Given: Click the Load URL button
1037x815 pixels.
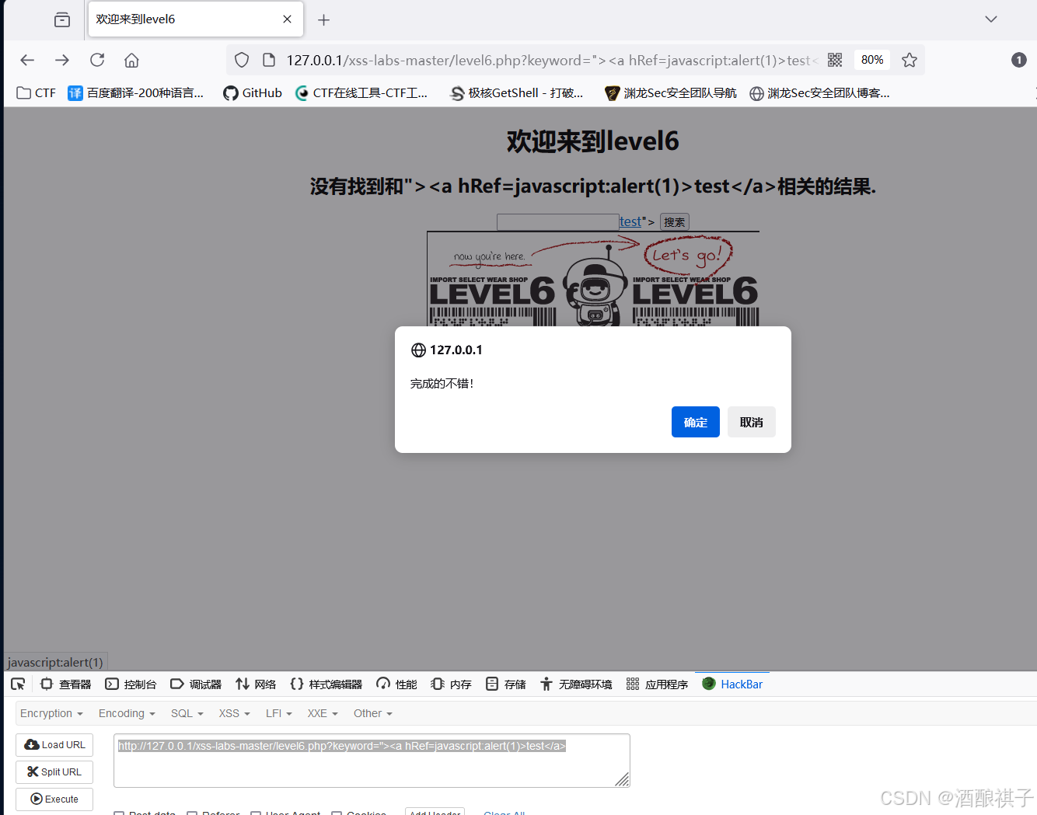Looking at the screenshot, I should (x=54, y=745).
